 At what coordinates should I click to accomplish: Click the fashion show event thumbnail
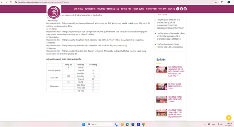coord(161,99)
